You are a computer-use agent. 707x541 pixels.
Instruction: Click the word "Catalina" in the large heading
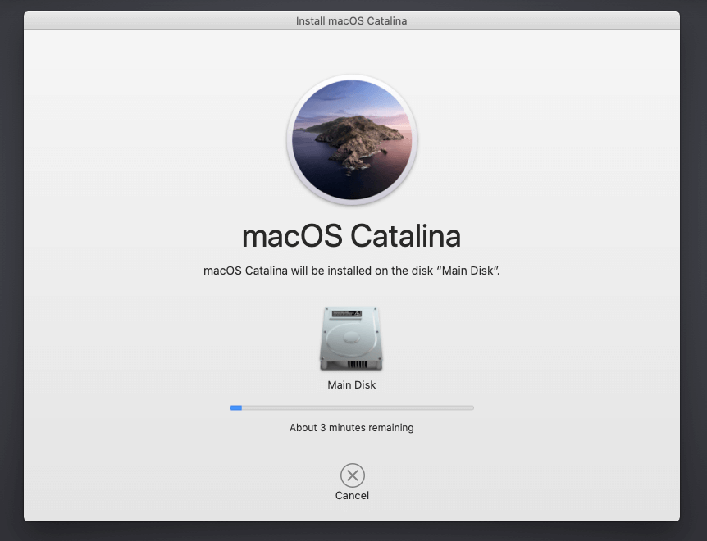pos(405,237)
